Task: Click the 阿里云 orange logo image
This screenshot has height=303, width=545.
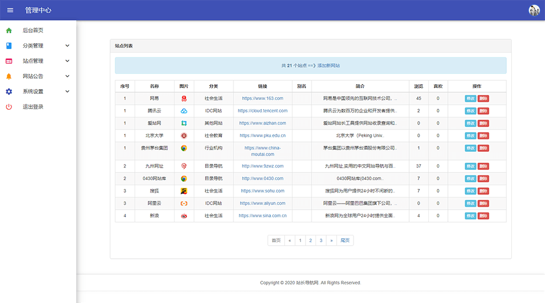Action: click(x=184, y=204)
